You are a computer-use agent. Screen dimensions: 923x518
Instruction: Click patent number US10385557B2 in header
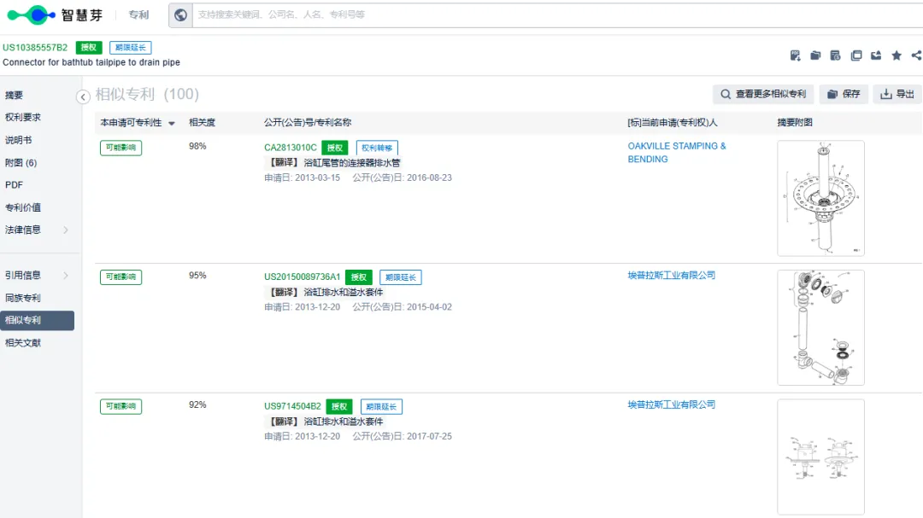(x=35, y=48)
